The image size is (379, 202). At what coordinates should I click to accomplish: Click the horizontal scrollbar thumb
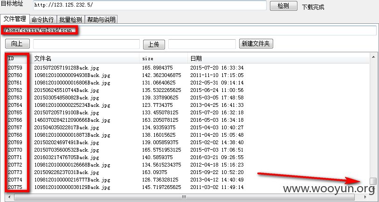click(184, 197)
